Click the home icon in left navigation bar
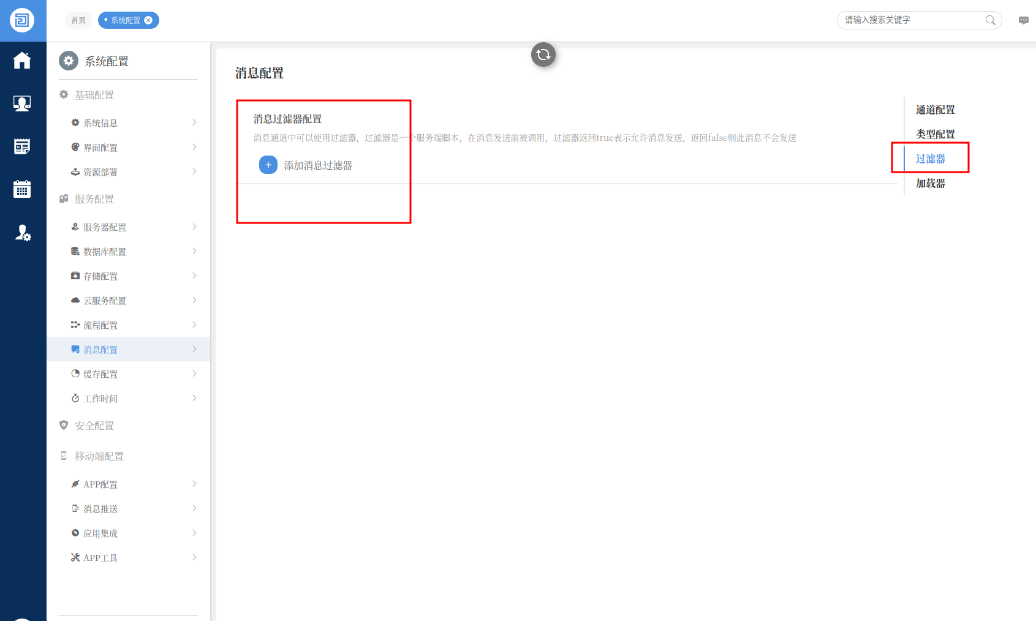Image resolution: width=1036 pixels, height=621 pixels. click(22, 61)
